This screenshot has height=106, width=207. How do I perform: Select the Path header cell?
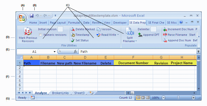(x=31, y=62)
